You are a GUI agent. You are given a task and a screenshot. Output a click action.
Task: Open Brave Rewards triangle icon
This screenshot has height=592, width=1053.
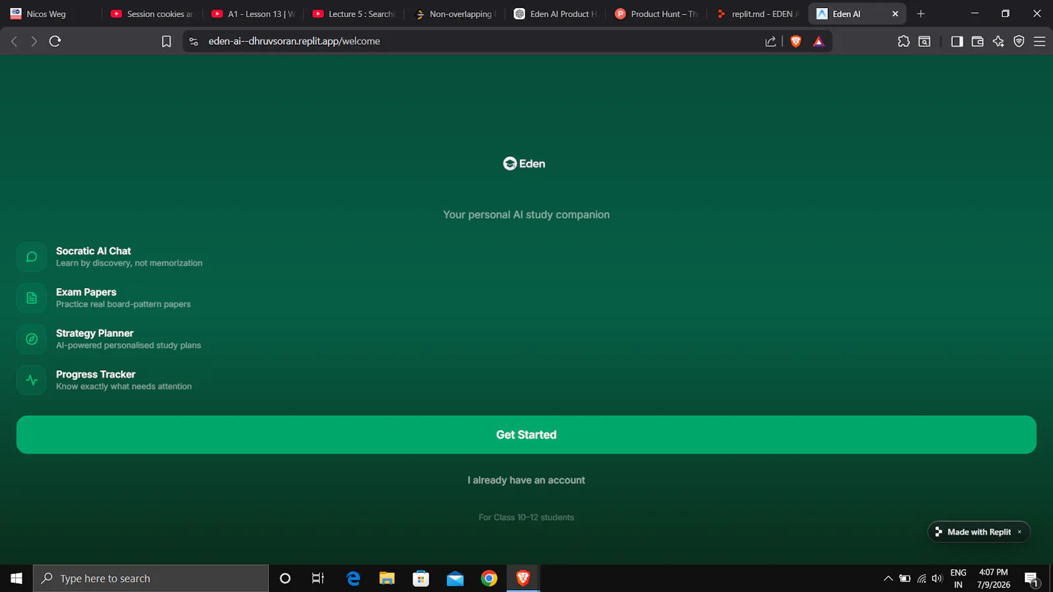(819, 41)
